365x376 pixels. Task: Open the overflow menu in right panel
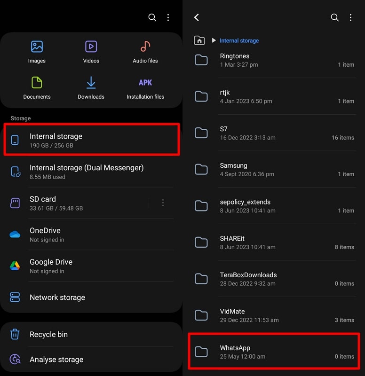pos(350,17)
